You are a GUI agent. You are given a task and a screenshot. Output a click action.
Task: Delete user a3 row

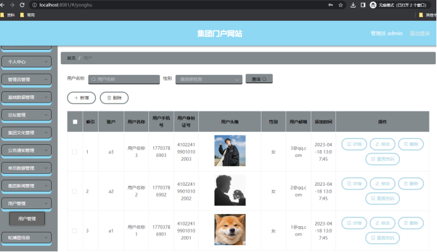(x=411, y=144)
